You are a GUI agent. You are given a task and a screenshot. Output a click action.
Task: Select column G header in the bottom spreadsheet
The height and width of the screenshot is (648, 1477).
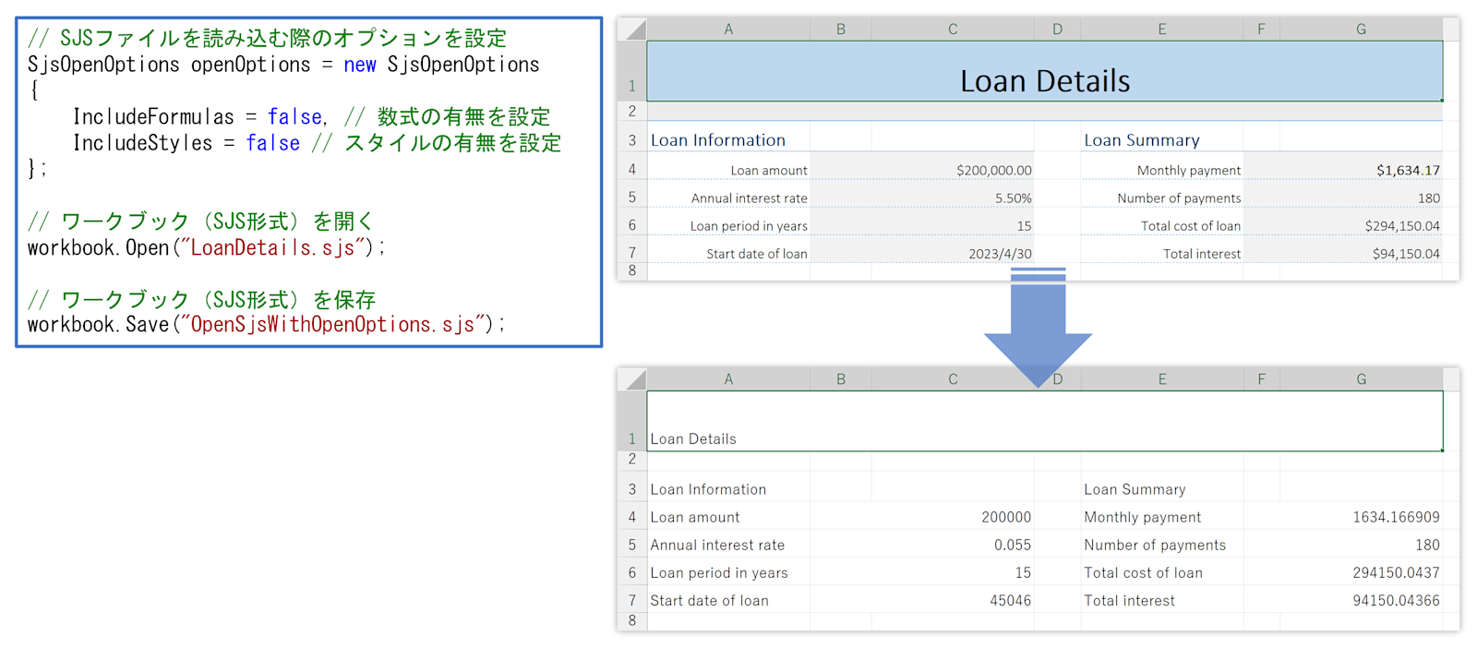coord(1361,378)
